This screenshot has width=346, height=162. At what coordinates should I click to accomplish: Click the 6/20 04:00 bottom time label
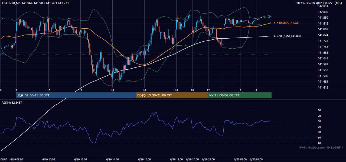click(256, 160)
